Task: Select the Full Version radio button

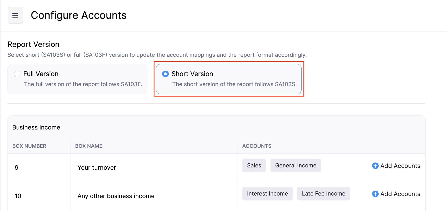Action: 17,74
